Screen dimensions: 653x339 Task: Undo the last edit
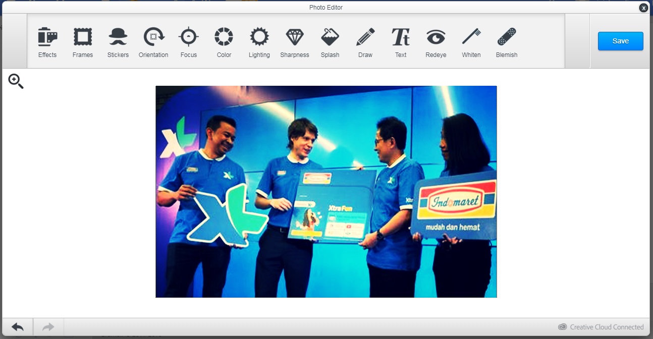tap(18, 327)
